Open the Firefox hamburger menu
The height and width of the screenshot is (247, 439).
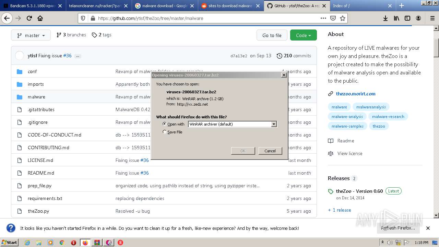point(432,18)
